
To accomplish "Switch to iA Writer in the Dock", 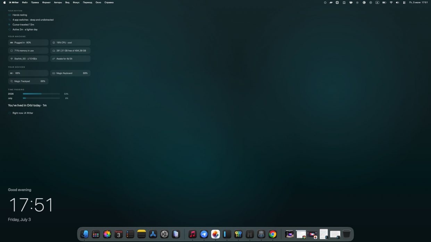I will click(227, 234).
